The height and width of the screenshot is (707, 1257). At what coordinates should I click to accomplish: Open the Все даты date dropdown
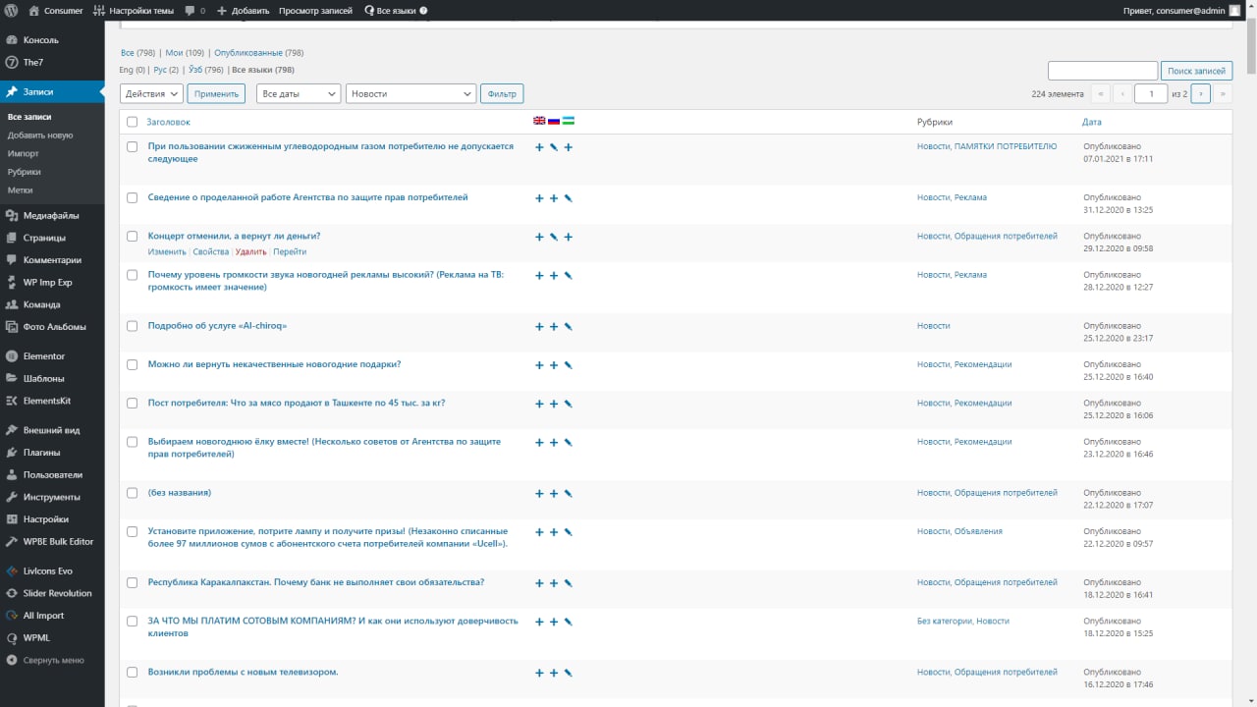pyautogui.click(x=298, y=93)
